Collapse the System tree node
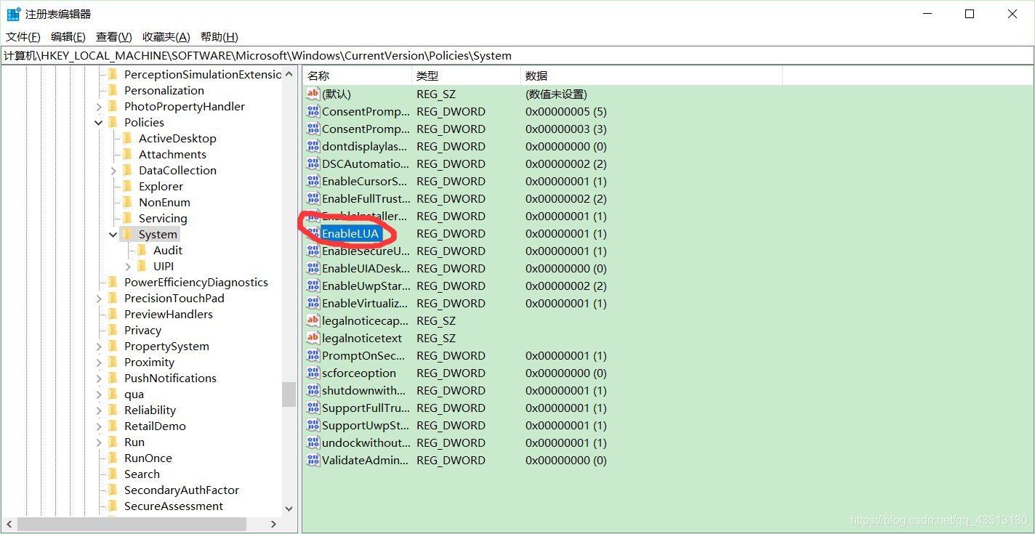Screen dimensions: 1035x534 (113, 234)
